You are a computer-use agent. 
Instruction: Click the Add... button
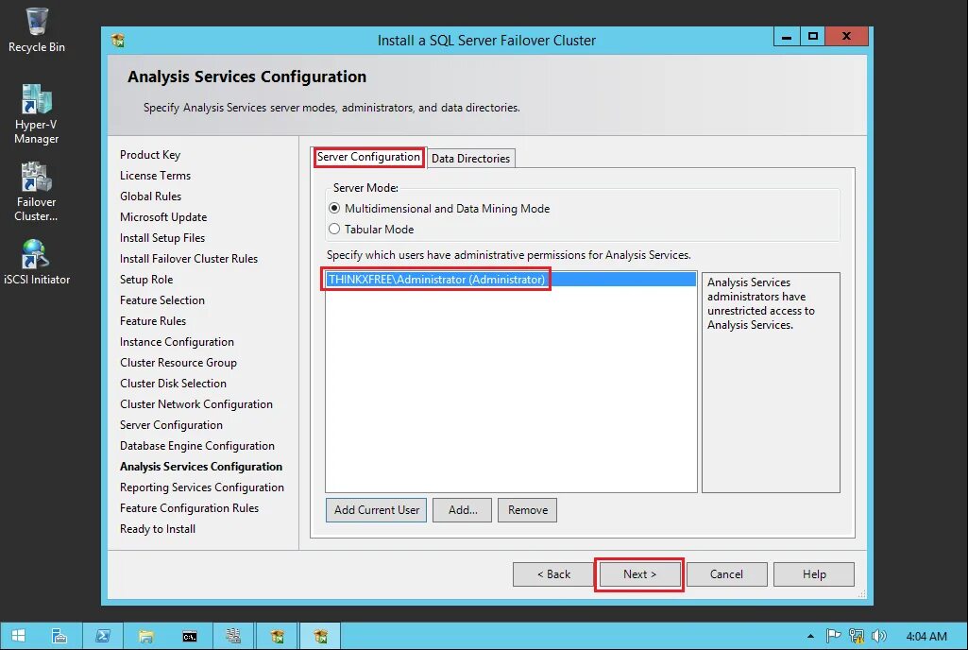pyautogui.click(x=463, y=510)
